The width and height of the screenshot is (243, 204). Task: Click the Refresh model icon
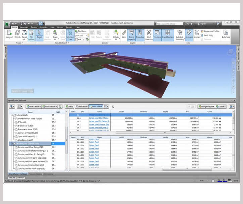point(17,35)
